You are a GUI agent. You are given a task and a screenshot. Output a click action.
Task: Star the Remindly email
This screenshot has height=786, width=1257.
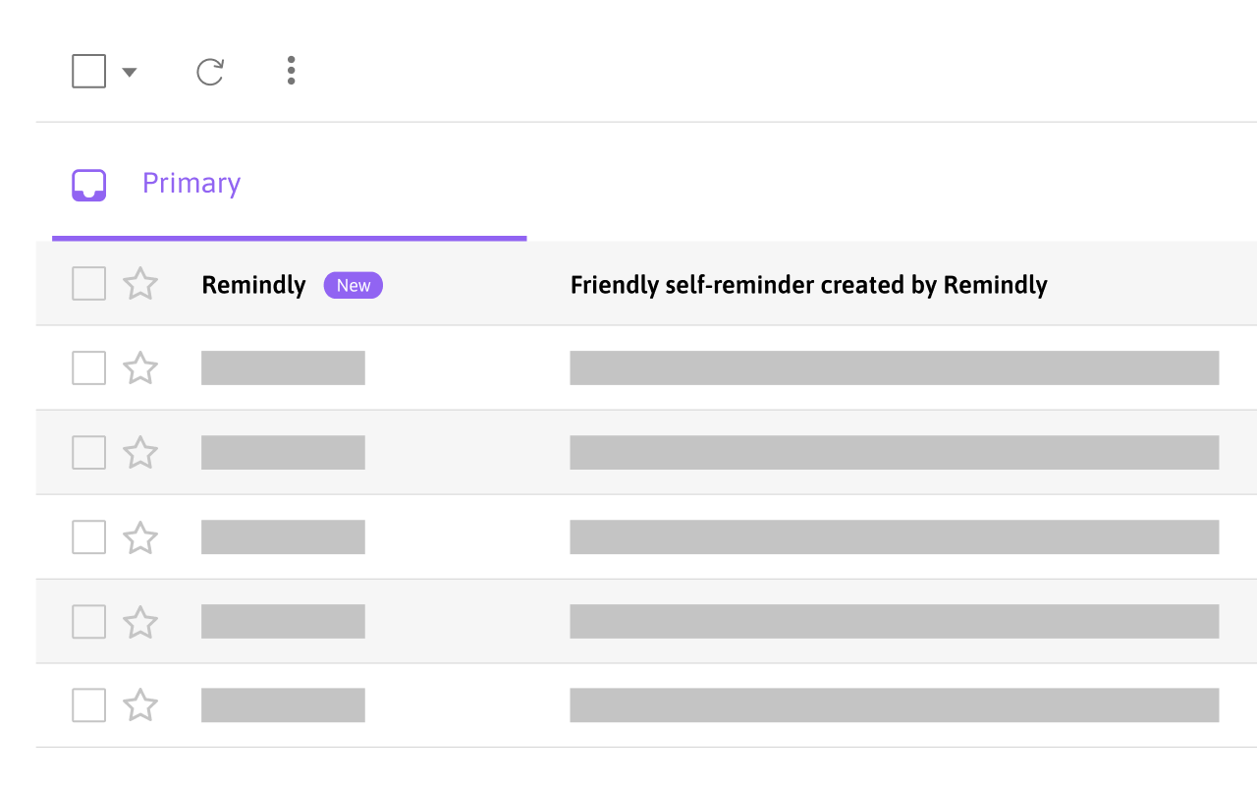pyautogui.click(x=140, y=283)
